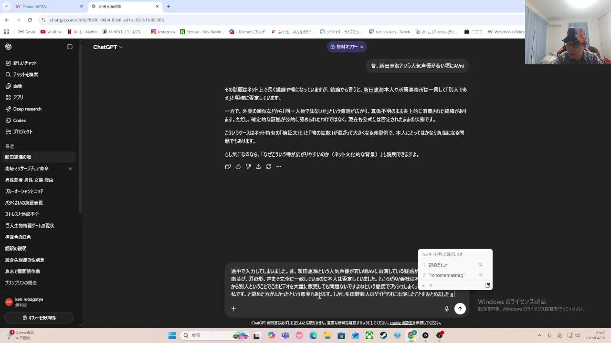
Task: Click the address bar URL
Action: [x=107, y=20]
